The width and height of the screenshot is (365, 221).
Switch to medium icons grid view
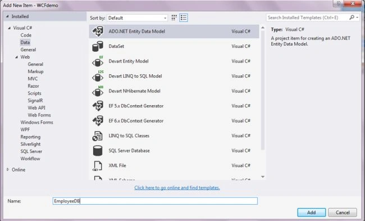point(174,18)
